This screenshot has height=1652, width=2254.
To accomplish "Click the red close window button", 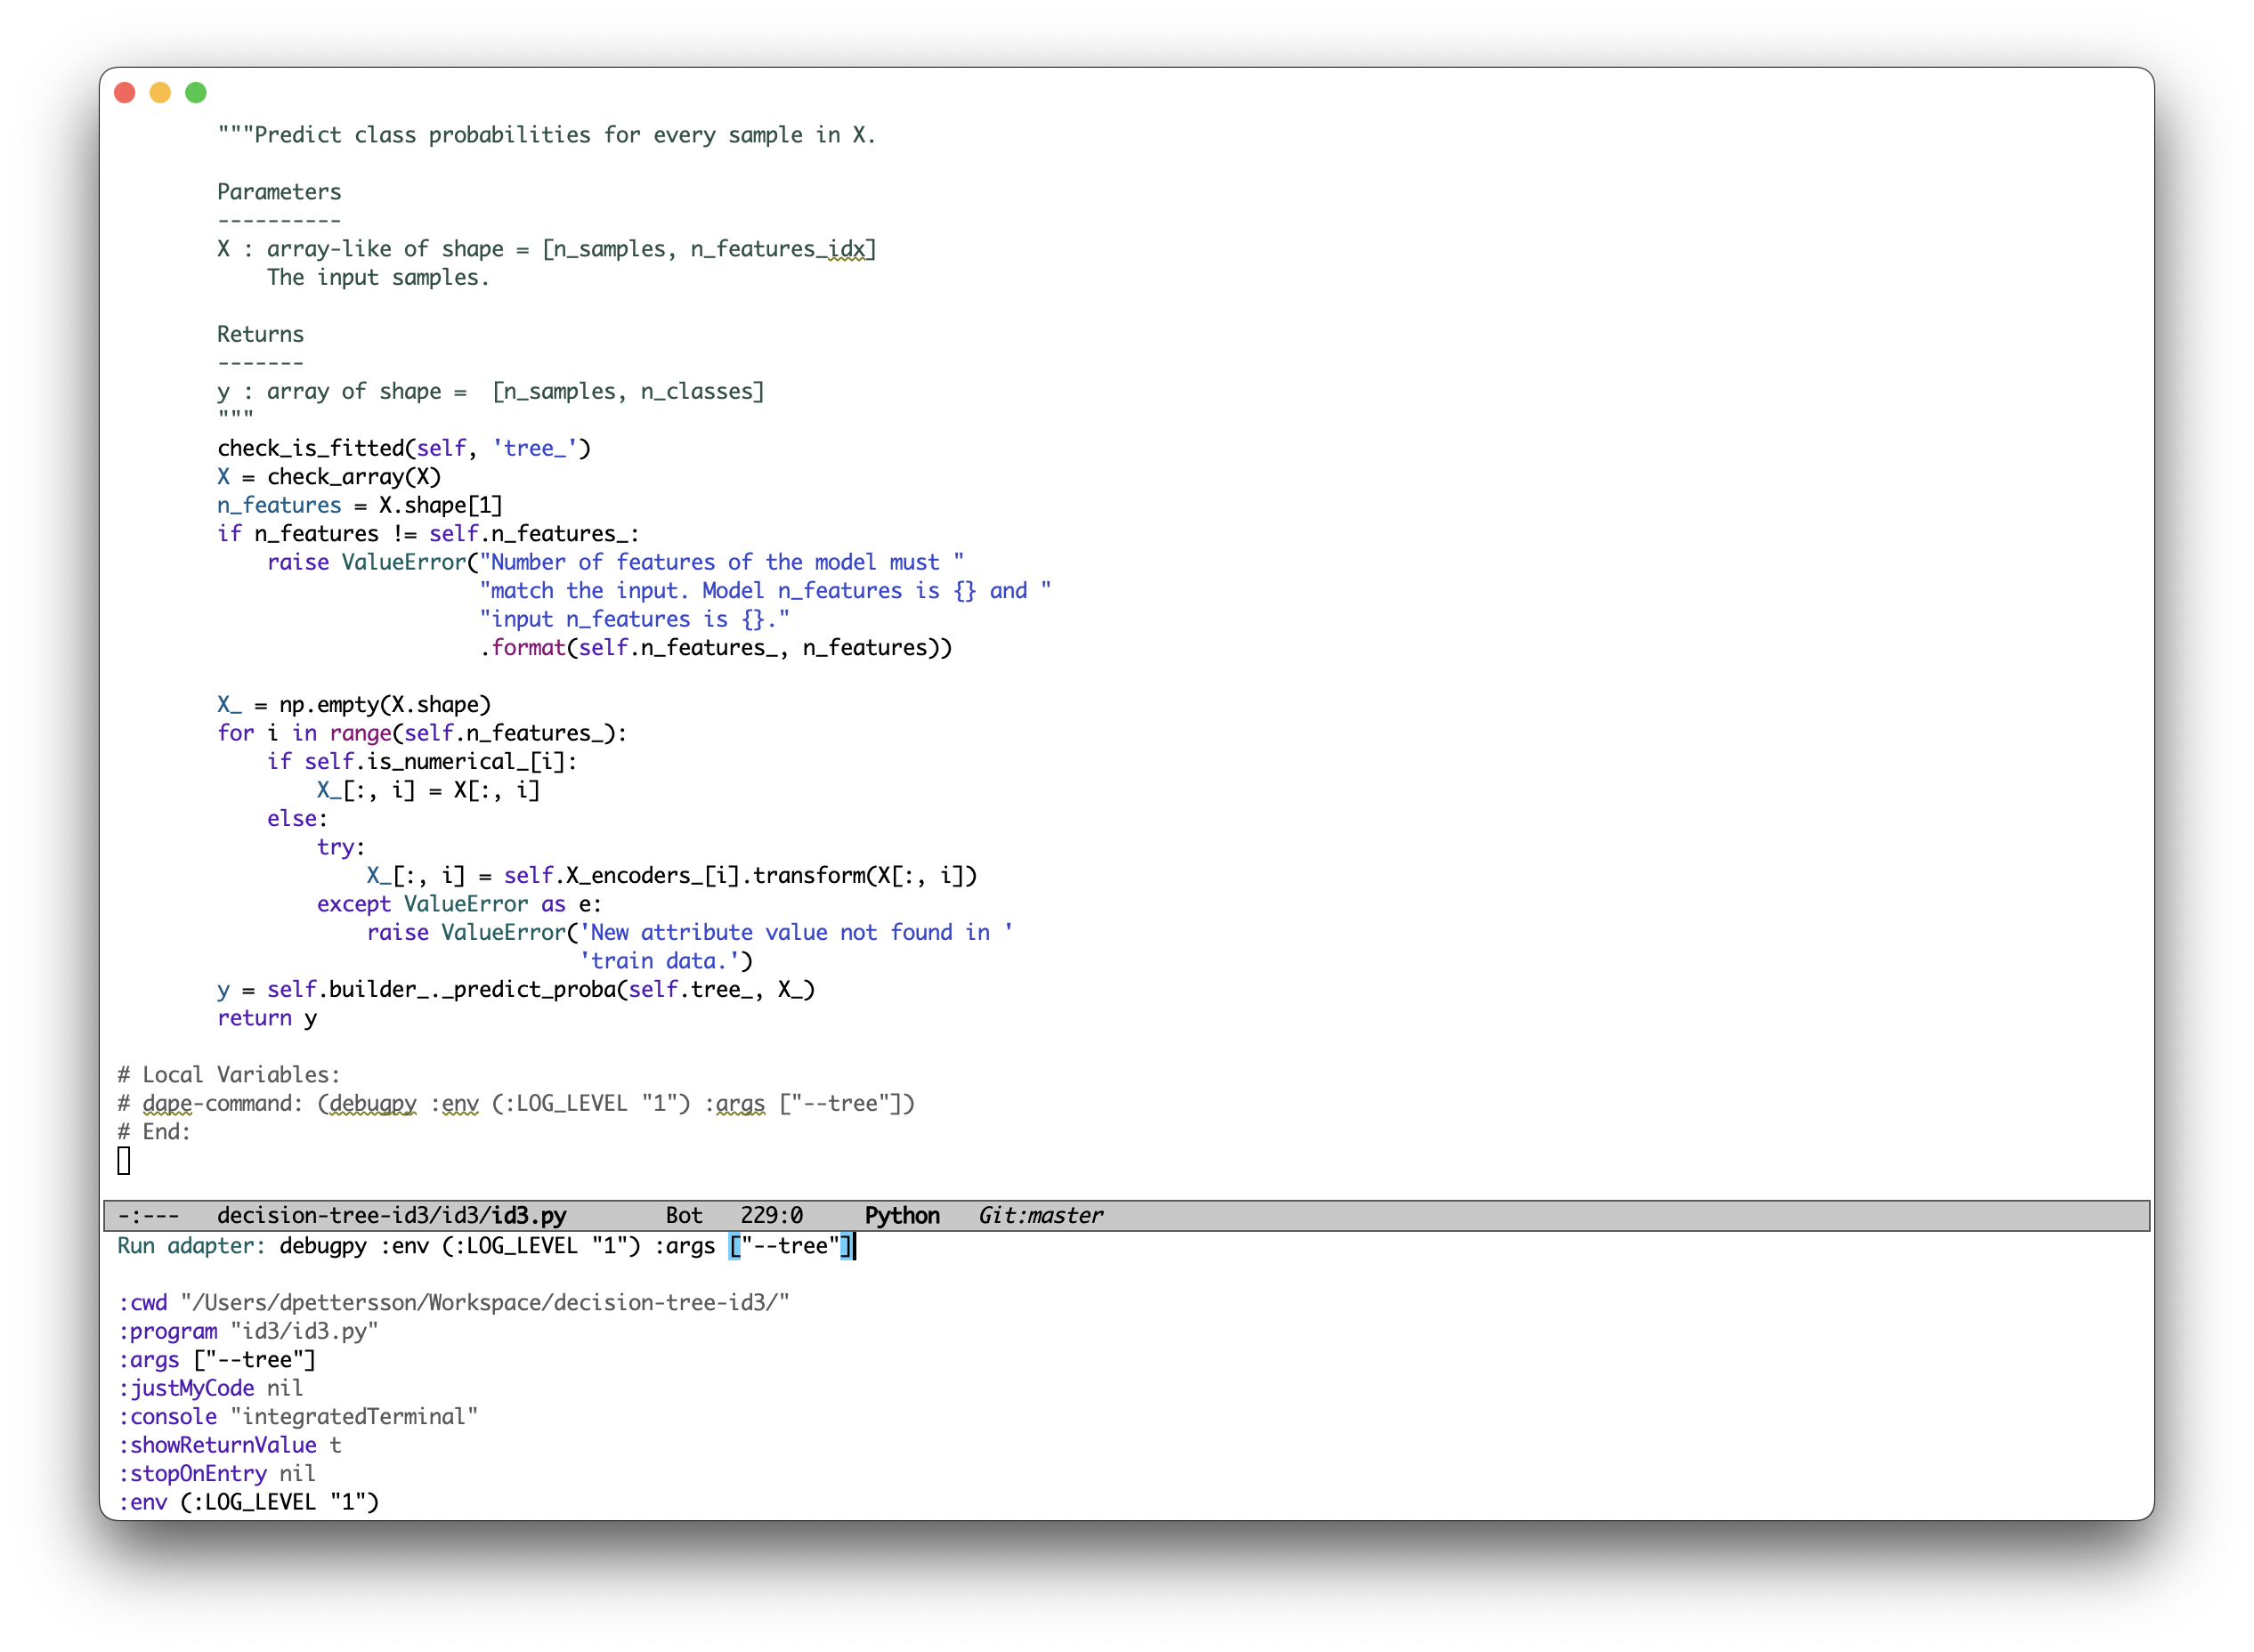I will (x=125, y=93).
